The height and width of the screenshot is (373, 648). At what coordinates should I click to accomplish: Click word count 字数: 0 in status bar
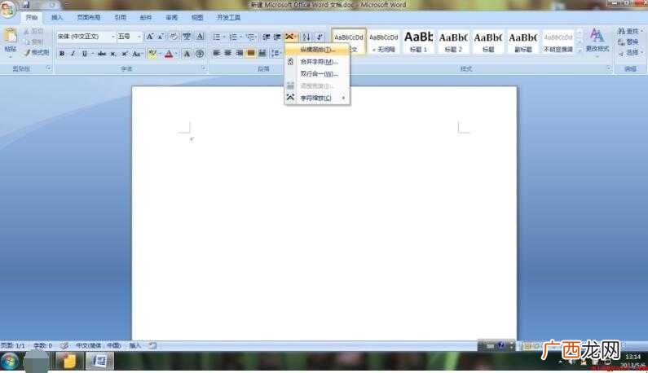(42, 345)
